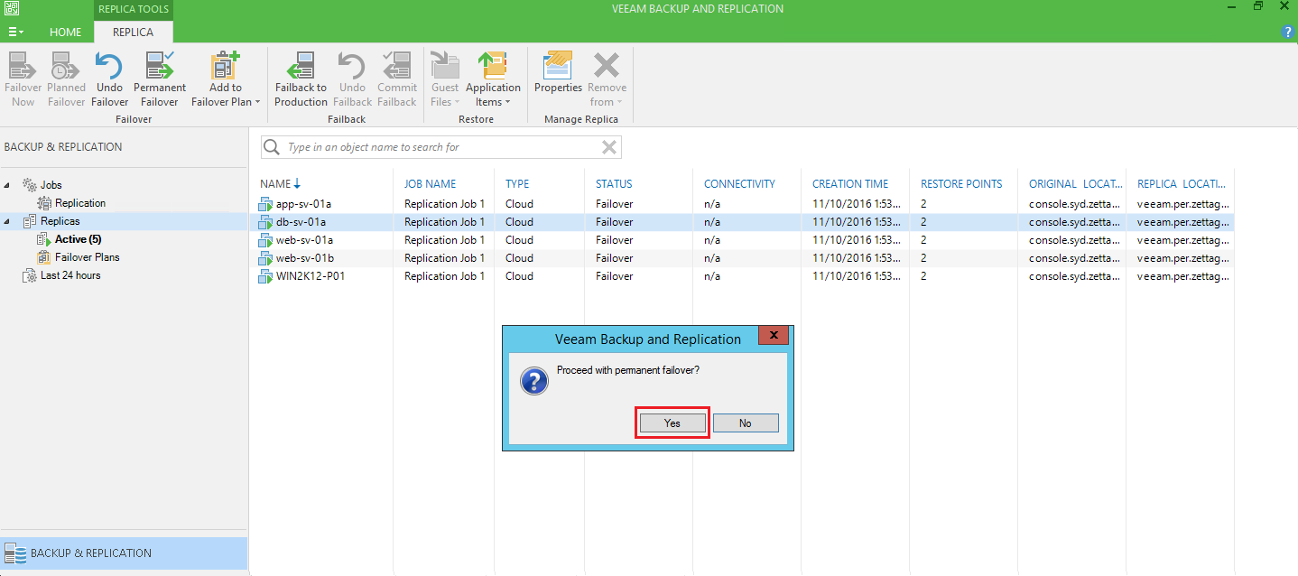
Task: Select the web-sv-01b replica row
Action: (x=742, y=258)
